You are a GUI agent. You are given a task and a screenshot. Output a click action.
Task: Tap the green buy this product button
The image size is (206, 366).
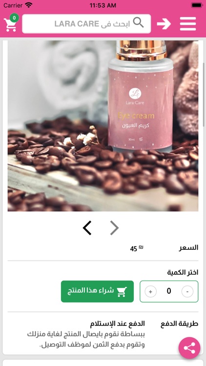tap(98, 291)
